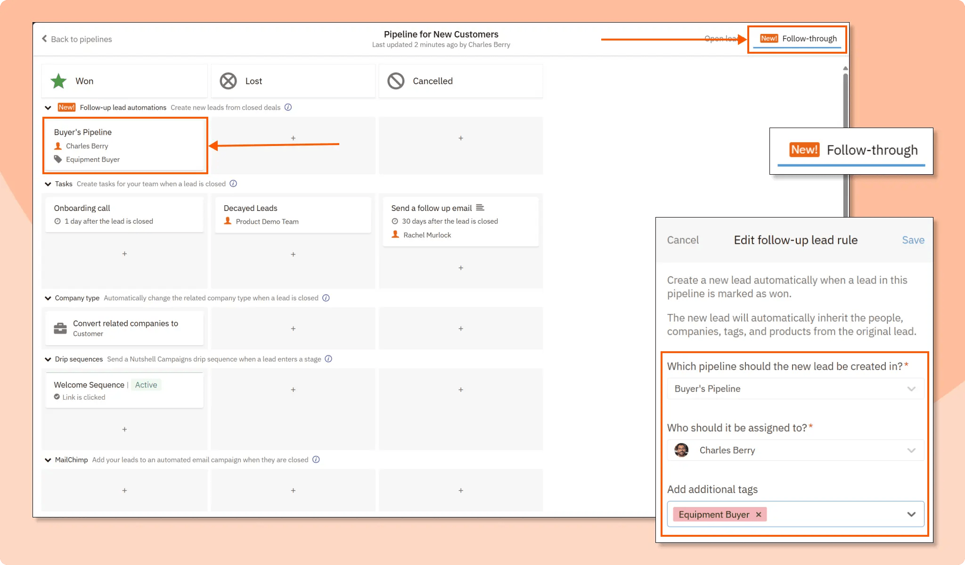965x565 pixels.
Task: Click the clock icon on Onboarding call
Action: 57,221
